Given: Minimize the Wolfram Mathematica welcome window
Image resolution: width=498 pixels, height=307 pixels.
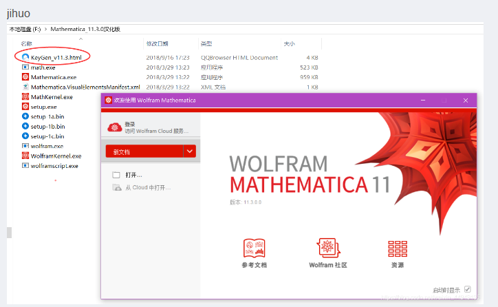Looking at the screenshot, I should click(x=422, y=100).
